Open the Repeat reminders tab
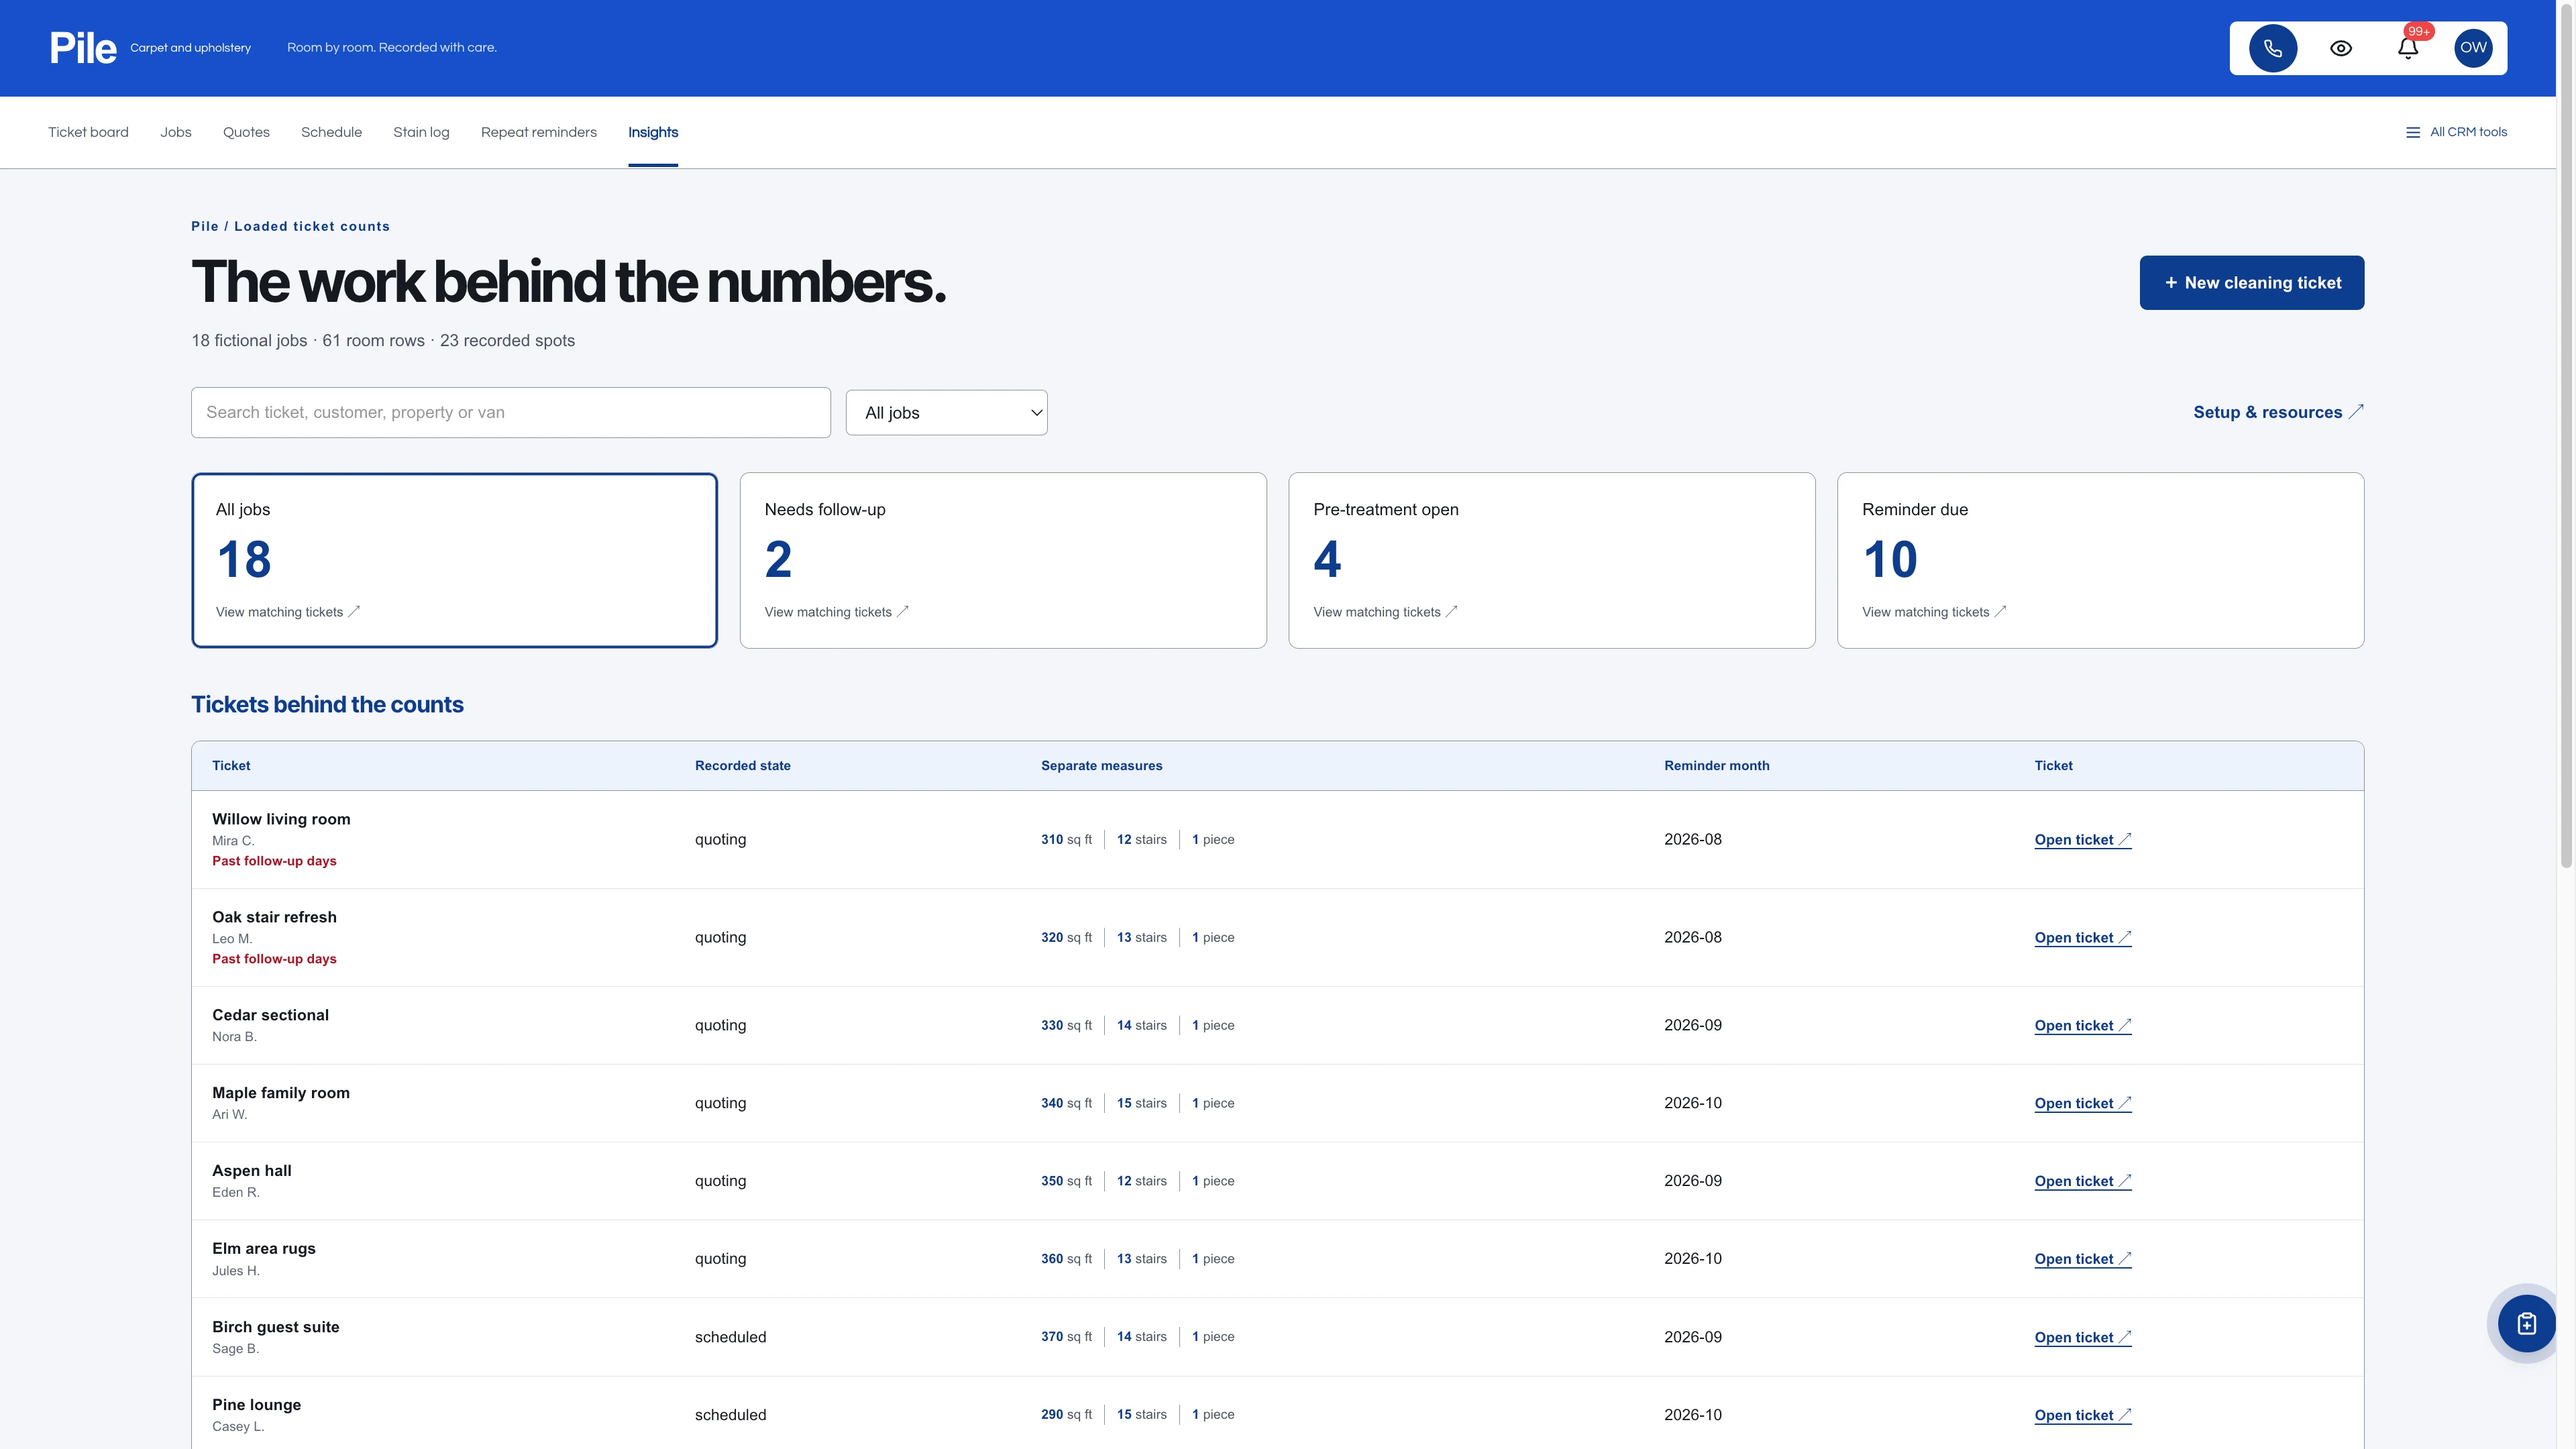Screen dimensions: 2576x1449 (539, 132)
